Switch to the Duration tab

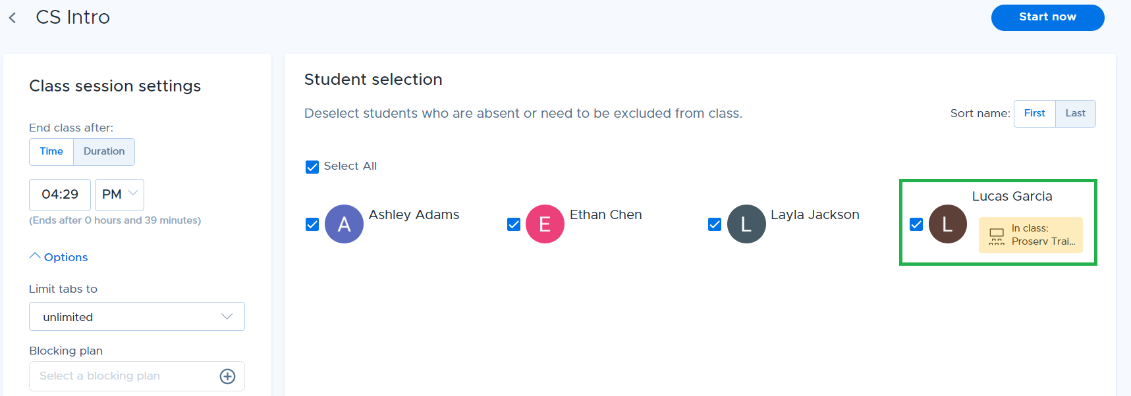pos(104,152)
